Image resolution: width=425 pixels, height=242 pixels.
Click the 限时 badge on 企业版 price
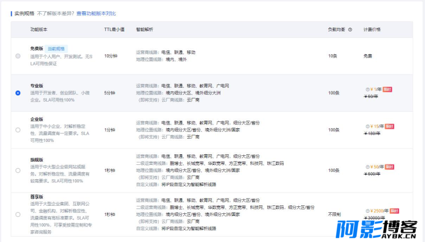[x=389, y=127]
